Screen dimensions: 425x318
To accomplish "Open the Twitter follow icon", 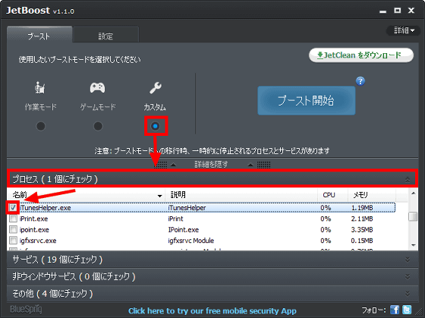I will tap(407, 310).
